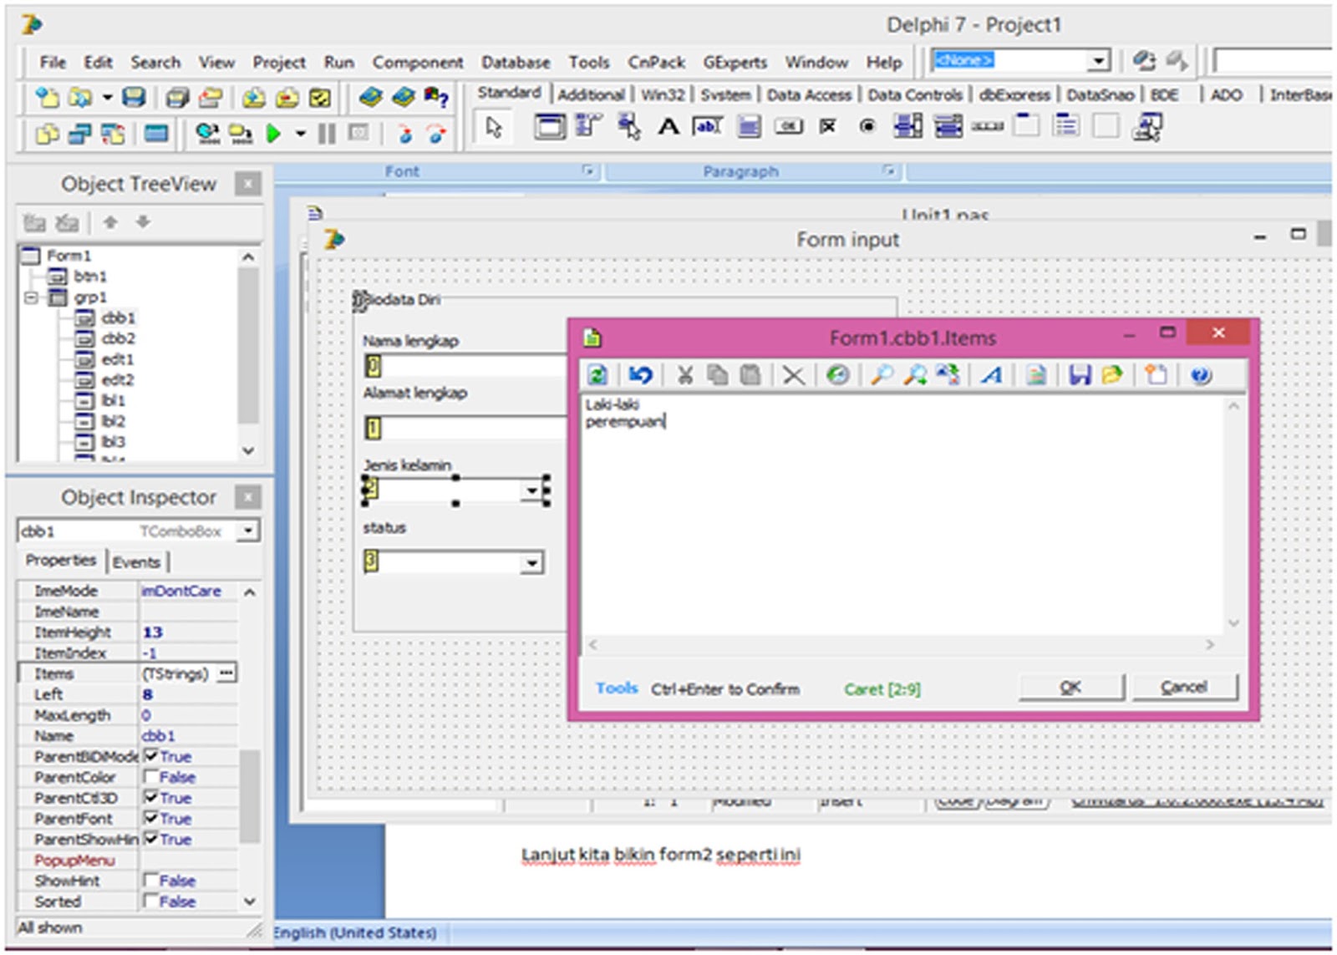Close the Object Inspector panel
This screenshot has width=1337, height=955.
point(247,498)
